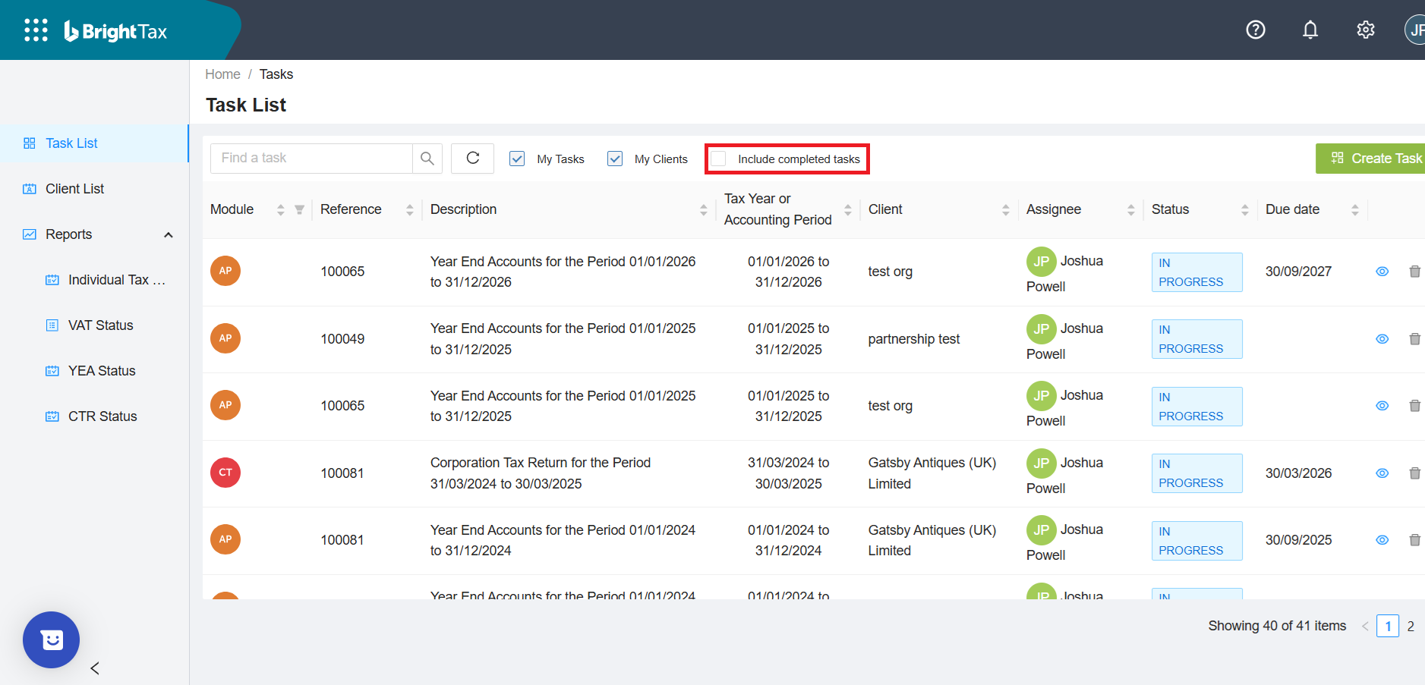Open the chat support bubble icon
The width and height of the screenshot is (1425, 685).
click(x=51, y=639)
